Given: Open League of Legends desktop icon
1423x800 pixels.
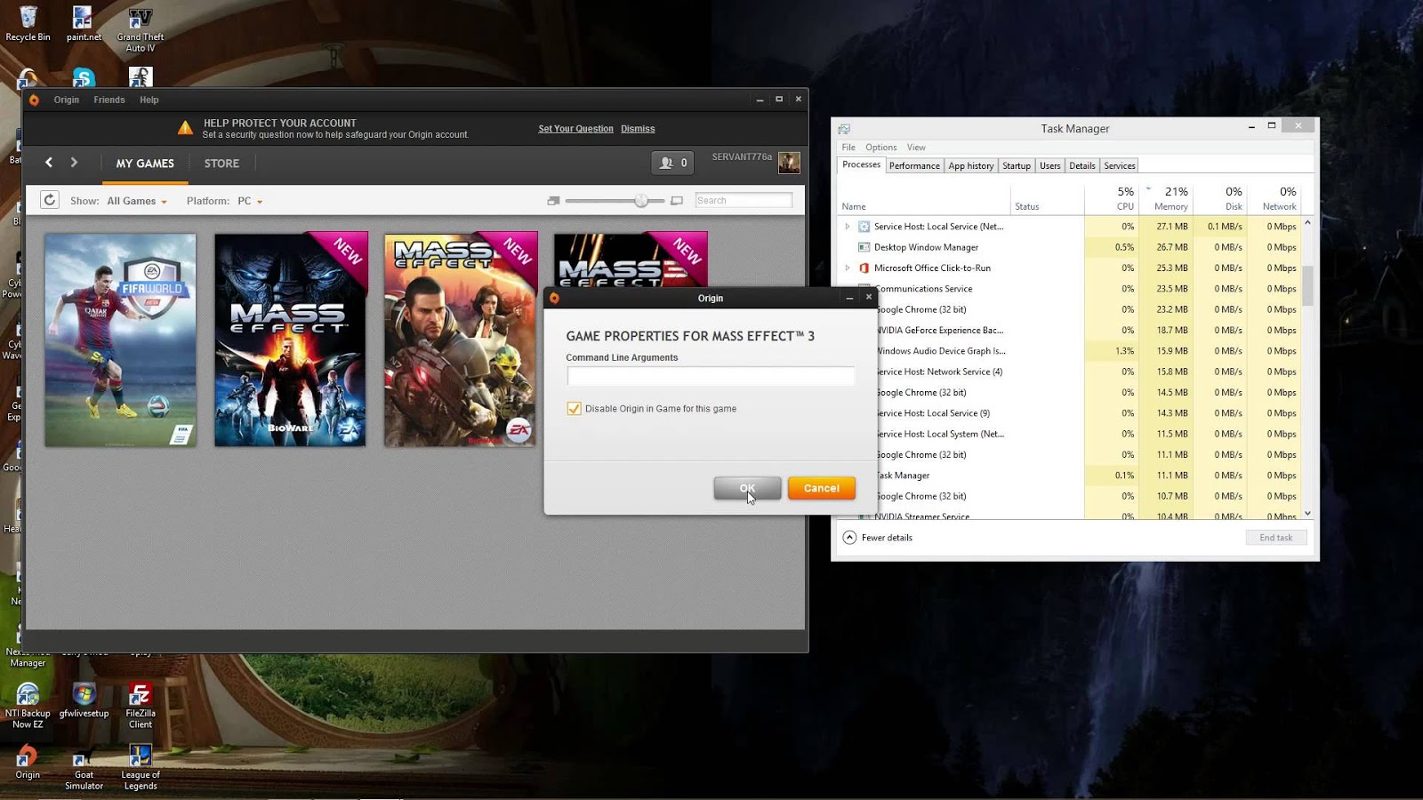Looking at the screenshot, I should point(141,767).
